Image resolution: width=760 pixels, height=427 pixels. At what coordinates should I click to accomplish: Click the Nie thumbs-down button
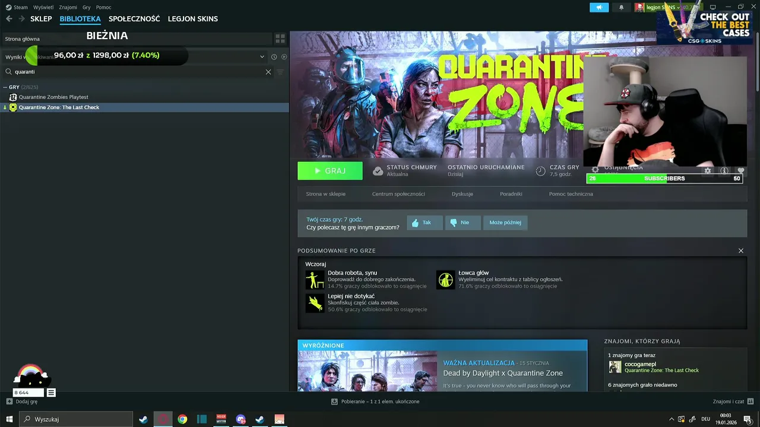point(463,222)
